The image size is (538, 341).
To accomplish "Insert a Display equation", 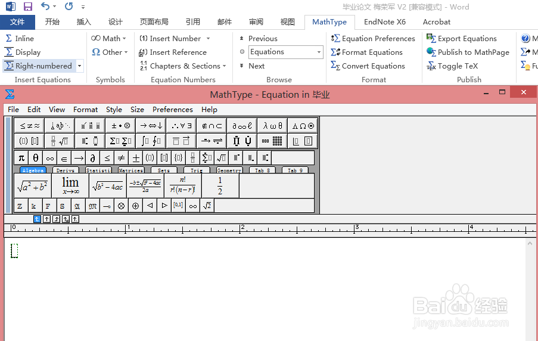I will pyautogui.click(x=23, y=52).
